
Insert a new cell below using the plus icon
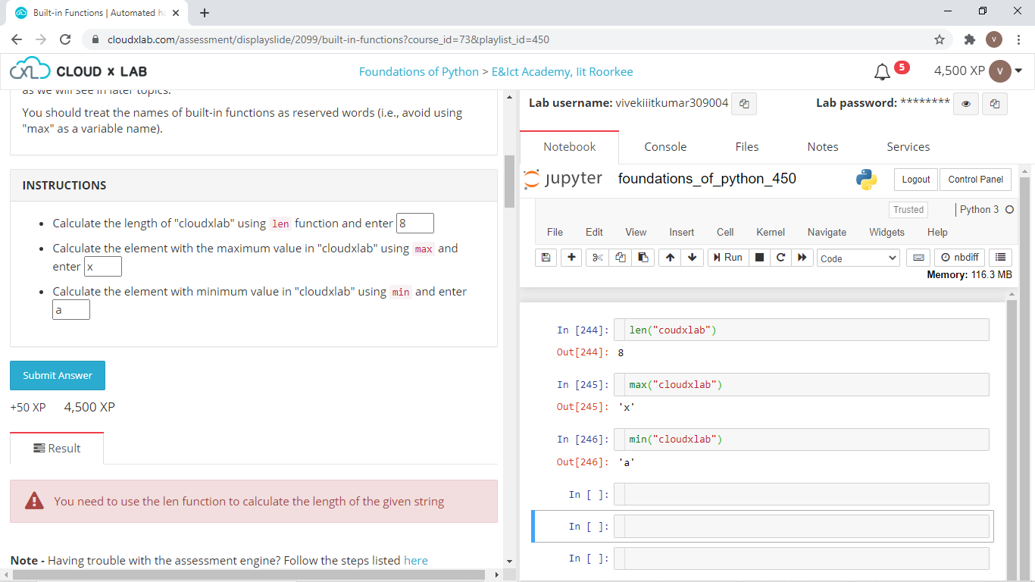[571, 258]
